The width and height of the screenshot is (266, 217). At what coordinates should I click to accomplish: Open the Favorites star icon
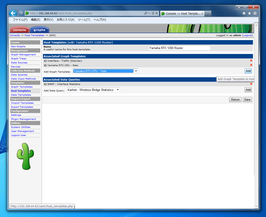tap(249, 13)
